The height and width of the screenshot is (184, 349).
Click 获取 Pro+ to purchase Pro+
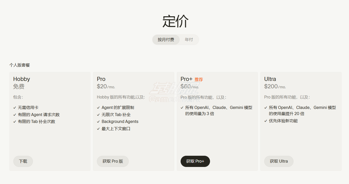(195, 161)
